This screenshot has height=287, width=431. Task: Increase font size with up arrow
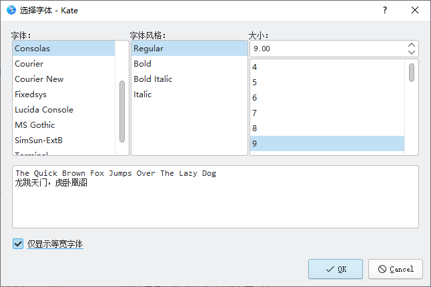point(412,45)
